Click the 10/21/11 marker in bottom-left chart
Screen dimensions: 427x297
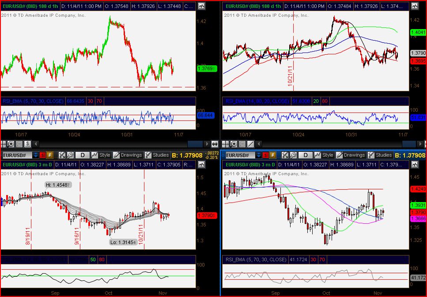click(x=141, y=234)
